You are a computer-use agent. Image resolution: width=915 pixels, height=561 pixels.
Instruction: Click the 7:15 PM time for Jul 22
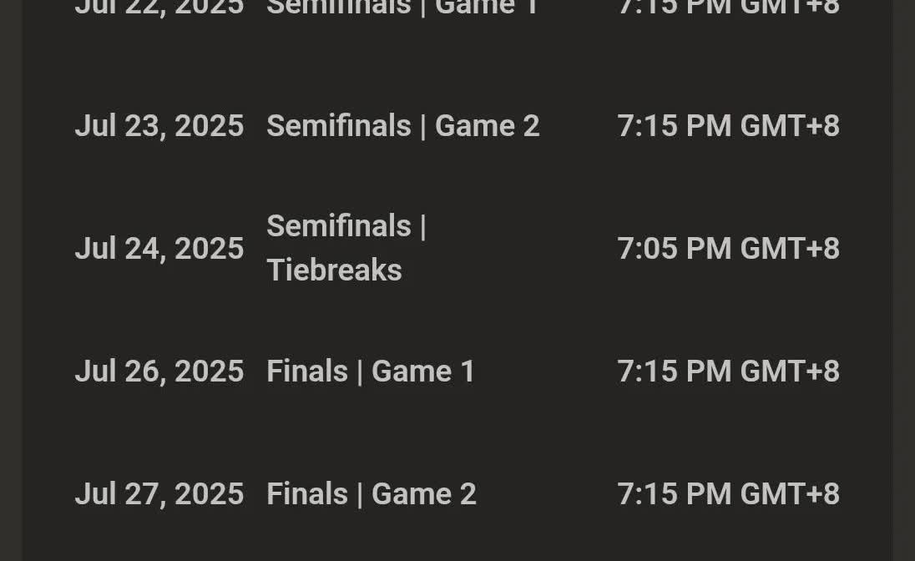point(728,7)
